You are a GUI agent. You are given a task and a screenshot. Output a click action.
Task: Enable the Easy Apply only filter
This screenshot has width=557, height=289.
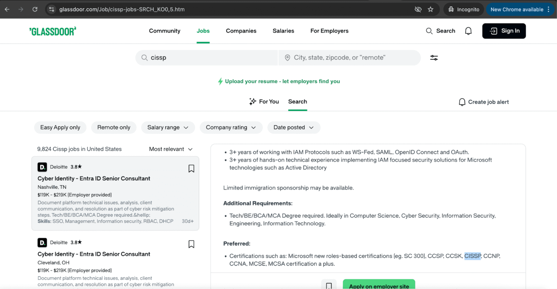pos(60,127)
